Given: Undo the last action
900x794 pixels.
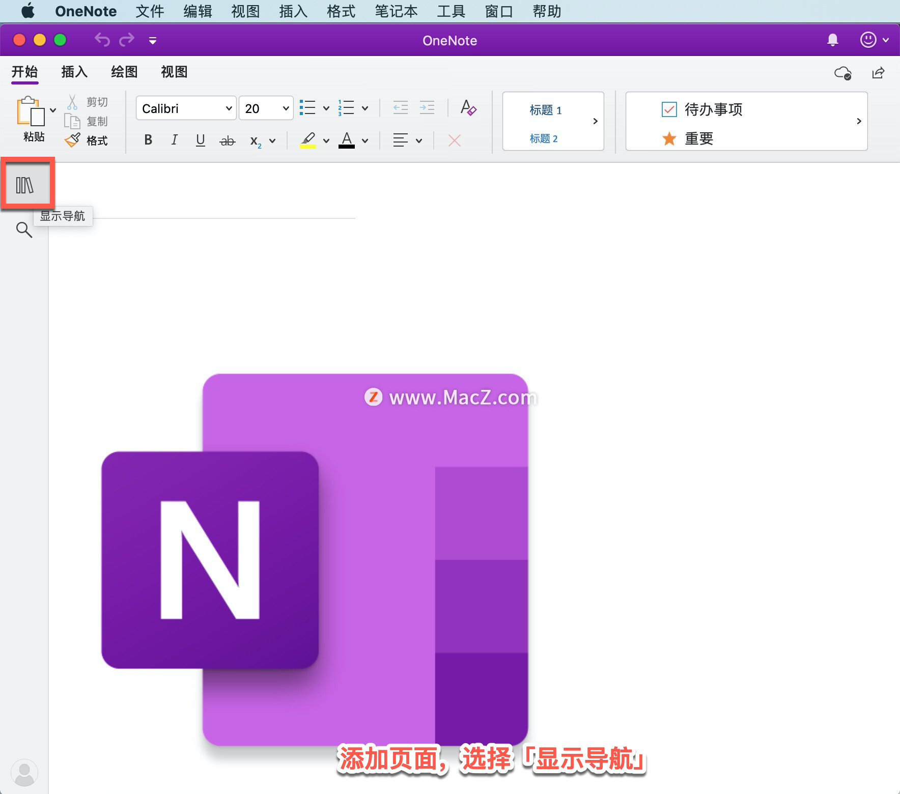Looking at the screenshot, I should pyautogui.click(x=102, y=40).
